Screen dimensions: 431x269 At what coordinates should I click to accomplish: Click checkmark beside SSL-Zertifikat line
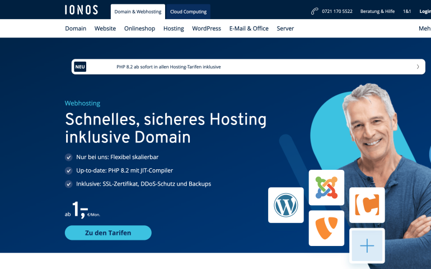(68, 184)
